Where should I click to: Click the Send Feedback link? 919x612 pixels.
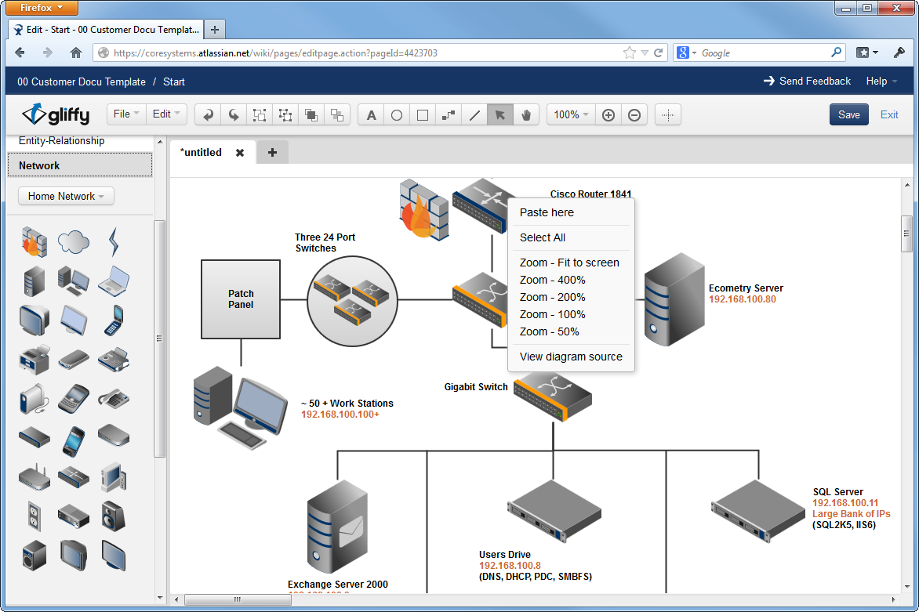coord(807,81)
